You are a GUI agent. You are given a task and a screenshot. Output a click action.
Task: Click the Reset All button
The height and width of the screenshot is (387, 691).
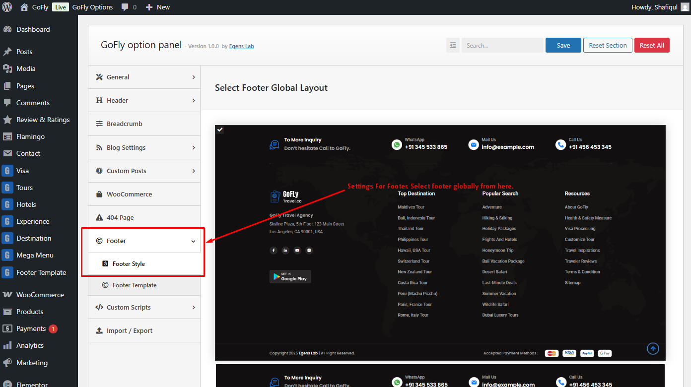pyautogui.click(x=652, y=45)
